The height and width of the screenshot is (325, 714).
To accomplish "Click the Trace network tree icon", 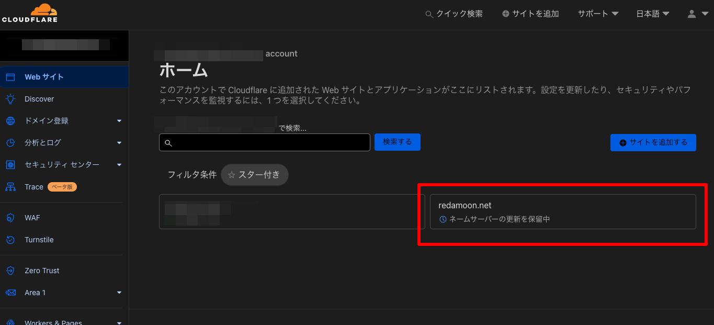I will [10, 187].
